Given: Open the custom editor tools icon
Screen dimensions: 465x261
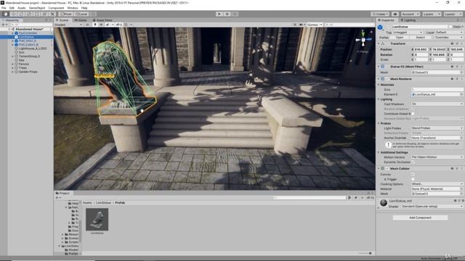Looking at the screenshot, I should pos(52,14).
